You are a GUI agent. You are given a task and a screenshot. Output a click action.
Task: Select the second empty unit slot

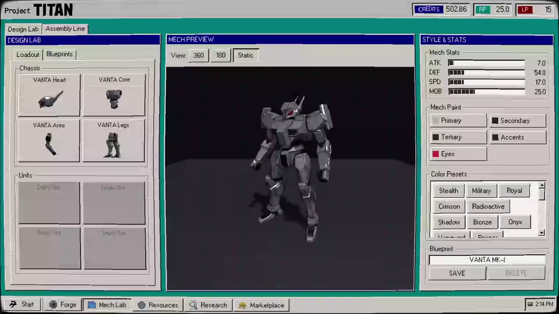(114, 203)
